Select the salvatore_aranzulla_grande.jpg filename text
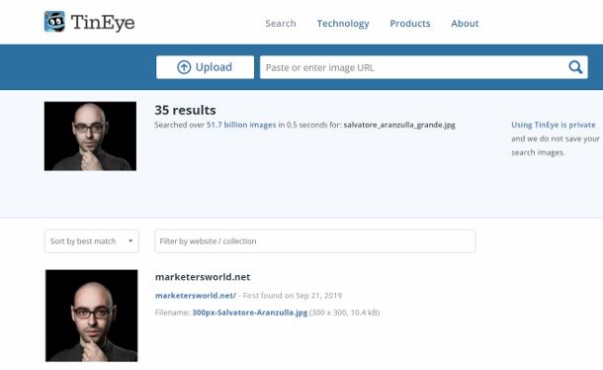This screenshot has width=603, height=370. pyautogui.click(x=399, y=125)
